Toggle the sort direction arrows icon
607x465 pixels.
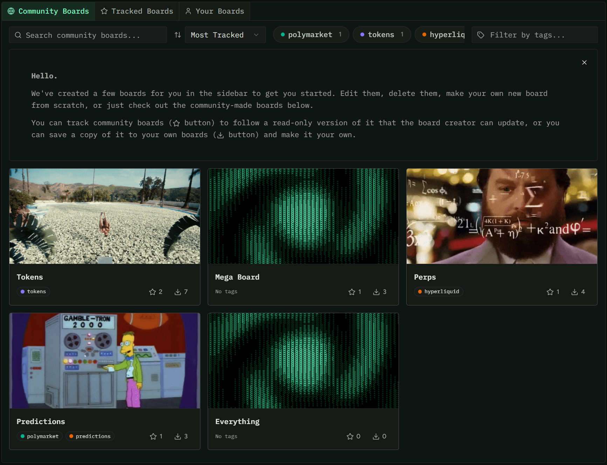click(x=178, y=35)
